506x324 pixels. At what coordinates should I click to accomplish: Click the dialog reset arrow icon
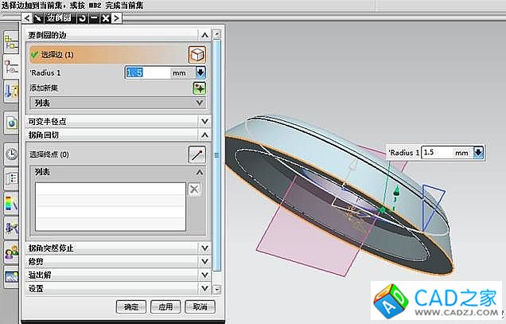[80, 17]
